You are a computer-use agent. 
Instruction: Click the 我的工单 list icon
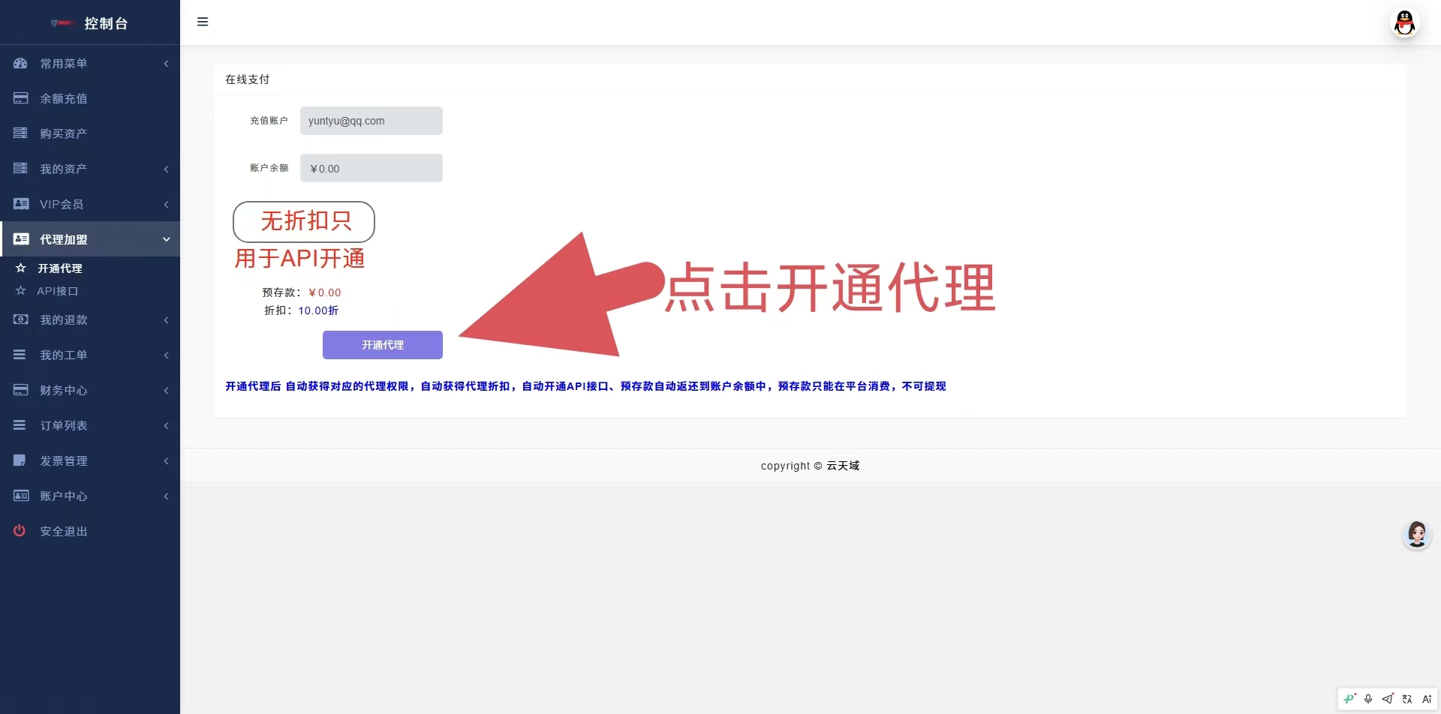(x=20, y=355)
